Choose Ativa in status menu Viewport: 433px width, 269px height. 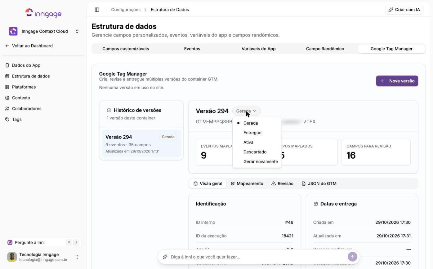tap(257, 142)
